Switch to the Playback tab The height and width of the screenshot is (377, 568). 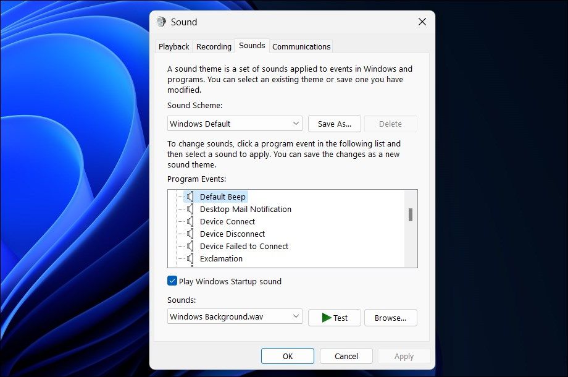[173, 46]
